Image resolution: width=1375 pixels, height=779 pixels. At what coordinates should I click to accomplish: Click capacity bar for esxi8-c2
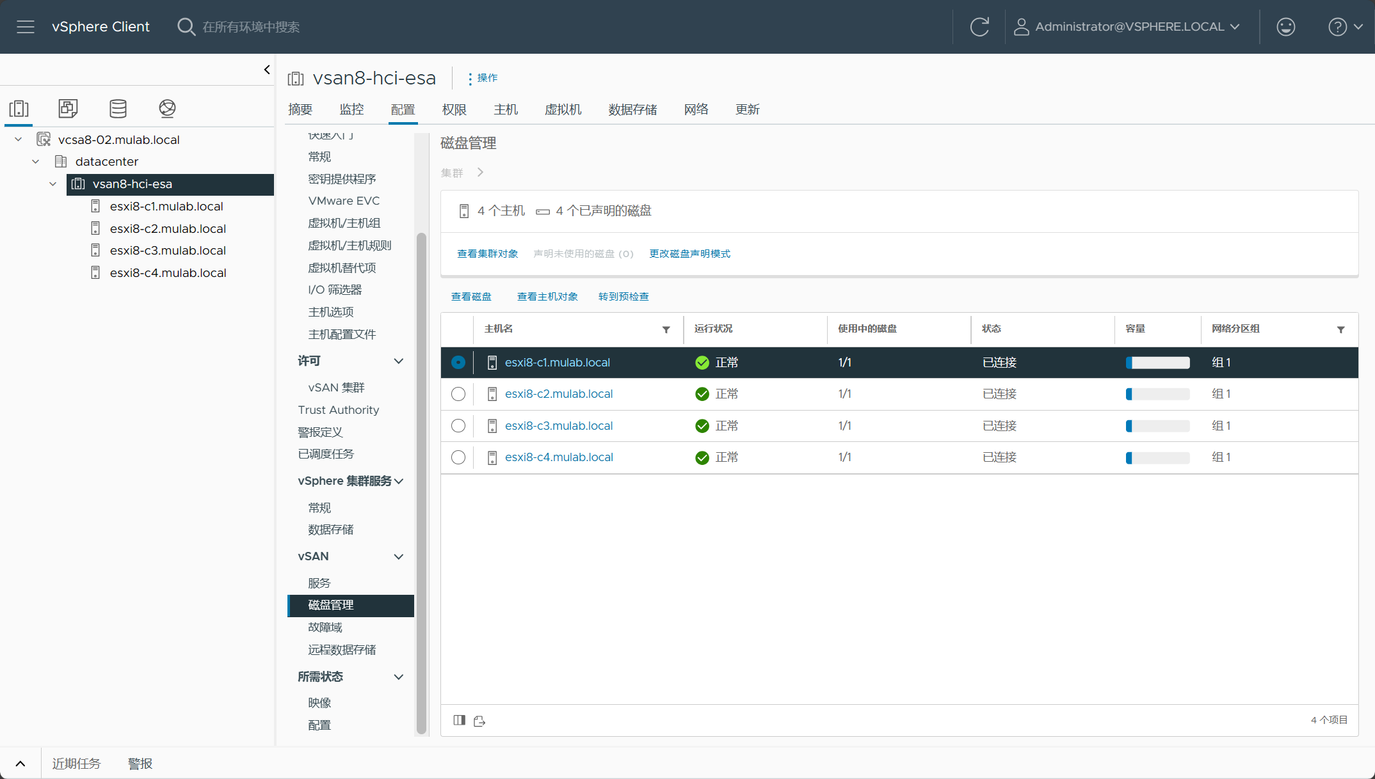pyautogui.click(x=1157, y=394)
